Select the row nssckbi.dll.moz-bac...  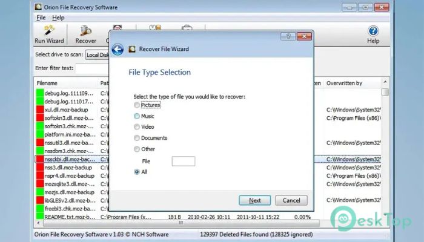coord(70,159)
